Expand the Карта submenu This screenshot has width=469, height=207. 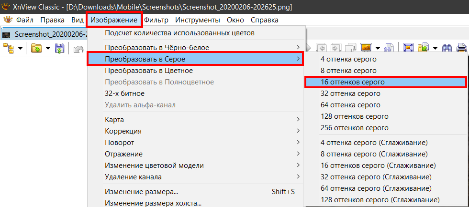pos(196,120)
